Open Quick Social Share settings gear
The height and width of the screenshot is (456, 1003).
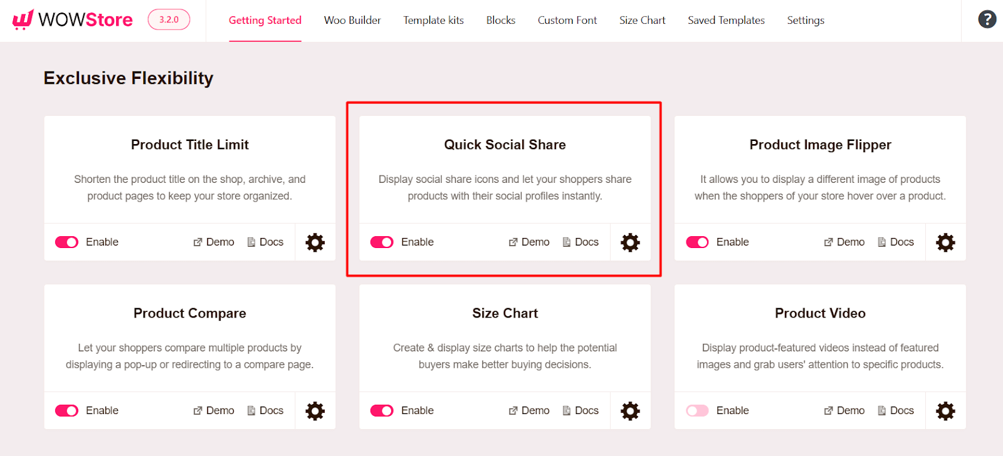630,242
